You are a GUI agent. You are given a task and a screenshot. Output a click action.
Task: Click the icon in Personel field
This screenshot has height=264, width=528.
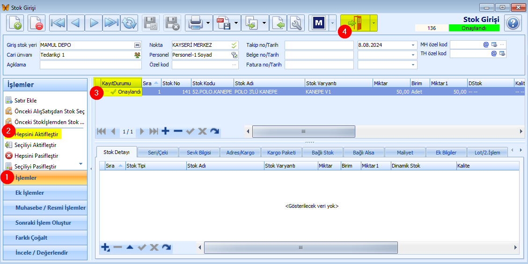click(x=234, y=55)
